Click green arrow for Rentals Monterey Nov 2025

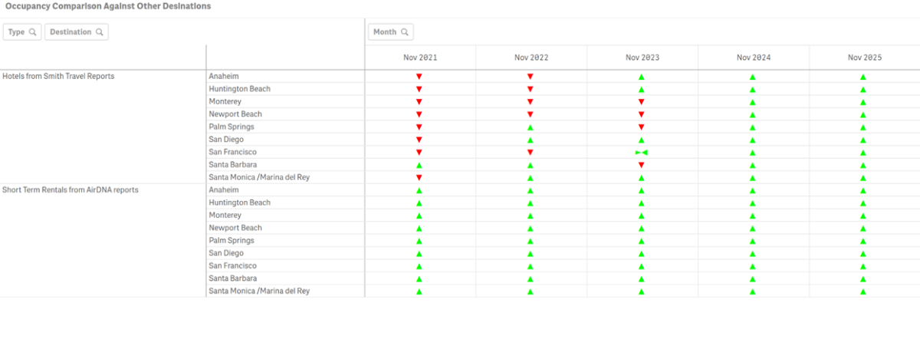863,216
